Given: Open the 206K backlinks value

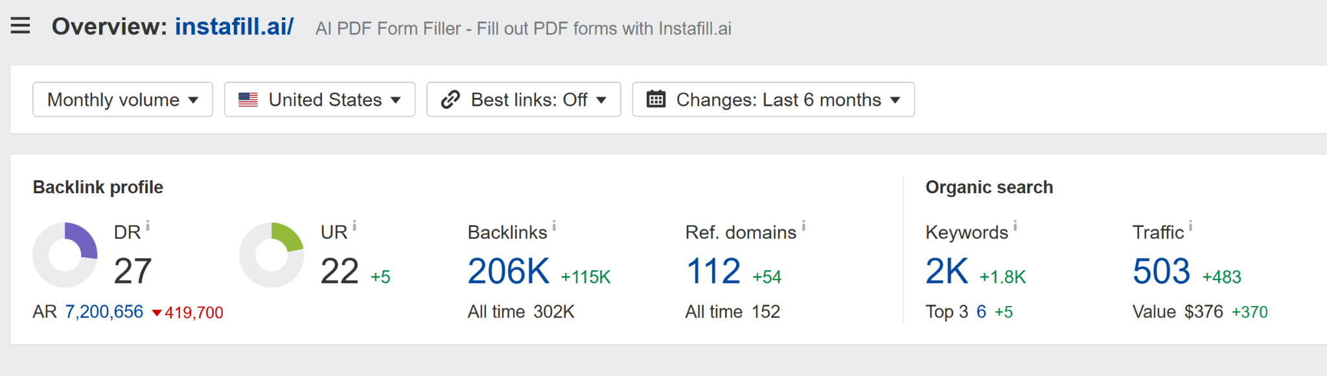Looking at the screenshot, I should 509,271.
